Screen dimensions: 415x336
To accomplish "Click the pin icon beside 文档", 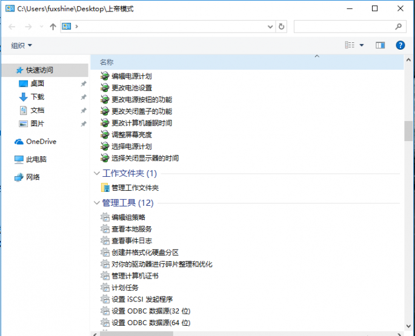I will point(84,110).
